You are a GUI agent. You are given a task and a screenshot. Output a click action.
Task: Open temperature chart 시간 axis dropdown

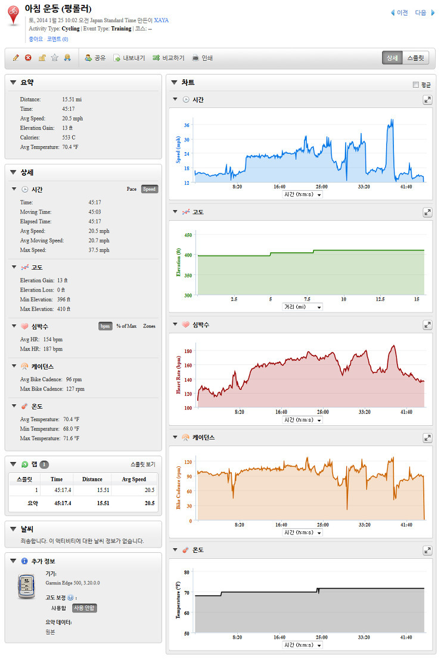coord(302,645)
